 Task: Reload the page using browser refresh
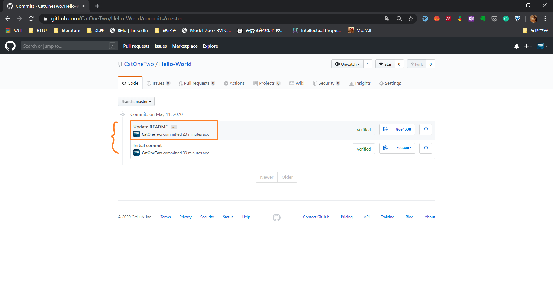[x=31, y=19]
